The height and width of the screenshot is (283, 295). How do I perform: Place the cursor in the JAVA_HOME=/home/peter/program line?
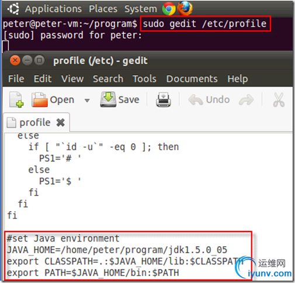point(117,250)
